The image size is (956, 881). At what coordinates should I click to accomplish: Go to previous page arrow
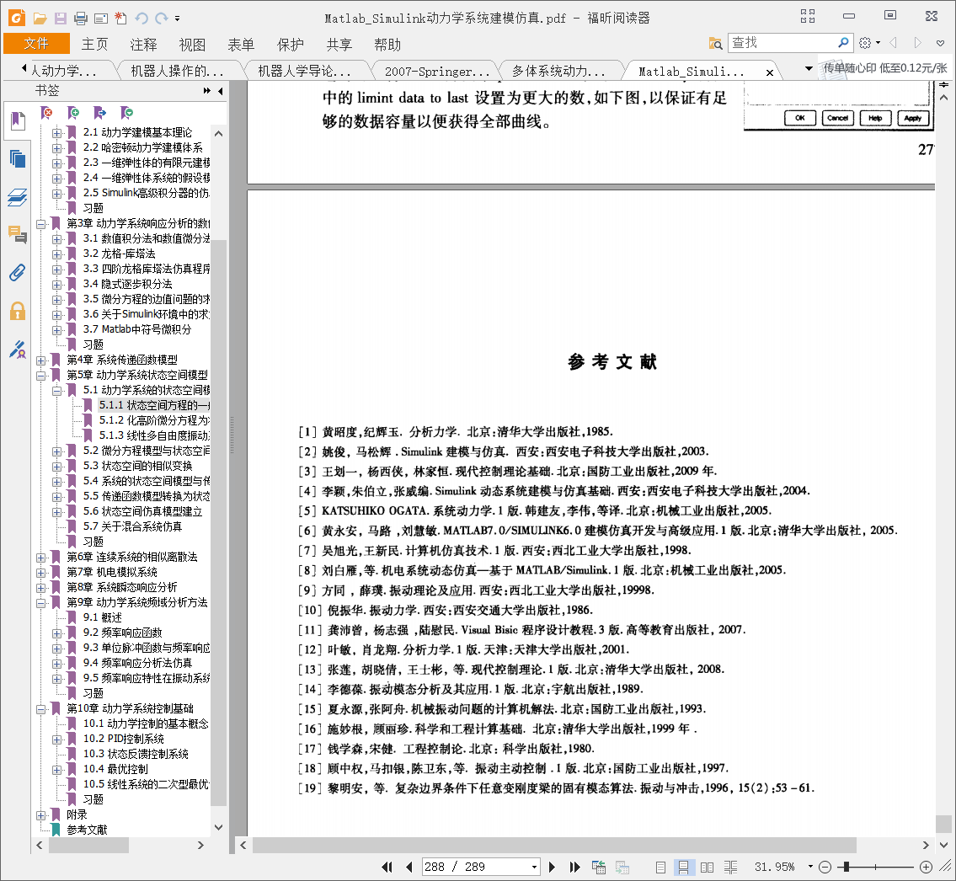tap(409, 867)
